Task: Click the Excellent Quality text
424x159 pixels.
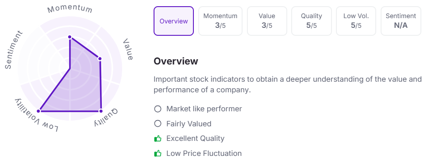Action: 195,139
